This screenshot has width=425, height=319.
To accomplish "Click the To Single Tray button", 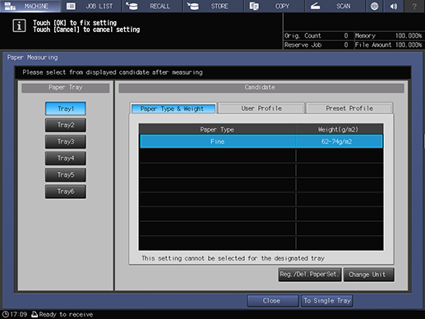I will 327,301.
